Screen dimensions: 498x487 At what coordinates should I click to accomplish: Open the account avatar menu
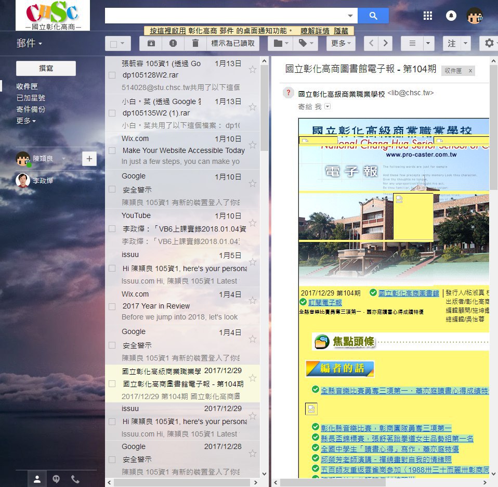point(475,16)
